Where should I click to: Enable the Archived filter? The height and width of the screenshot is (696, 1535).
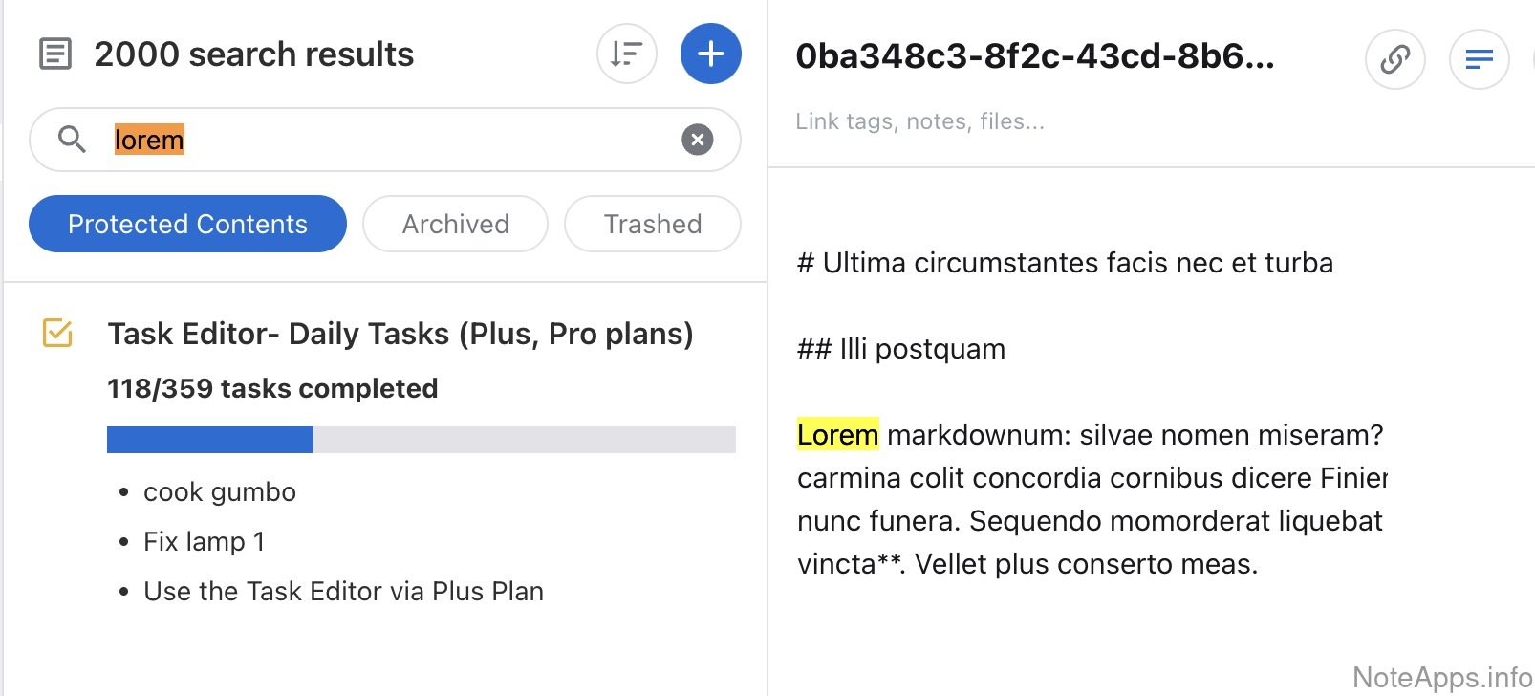pos(455,224)
